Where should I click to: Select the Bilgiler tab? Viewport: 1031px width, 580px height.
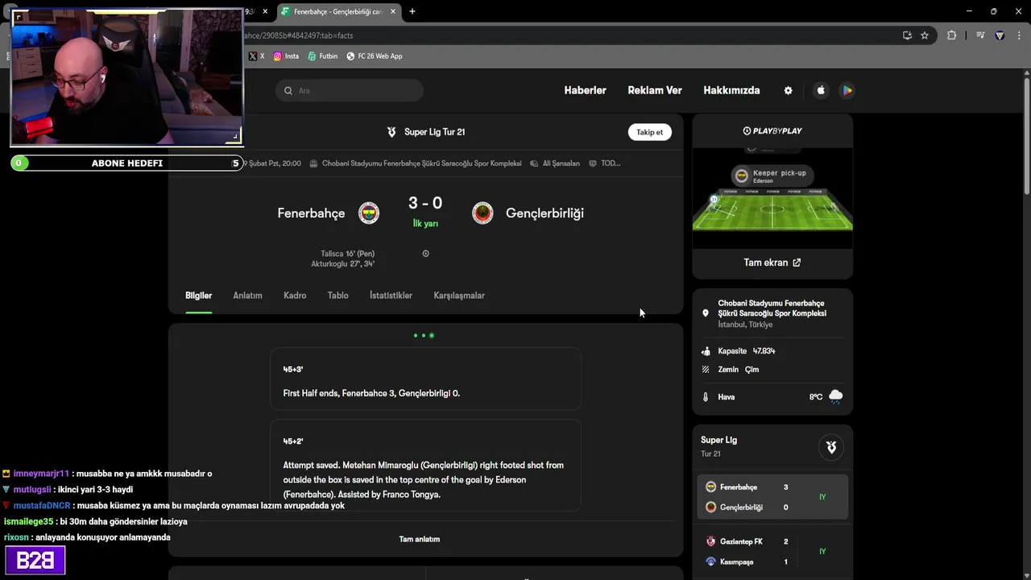tap(199, 296)
